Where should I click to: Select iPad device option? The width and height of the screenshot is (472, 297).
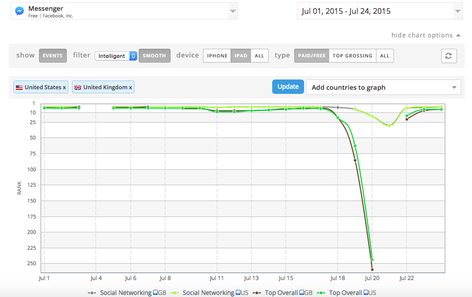(241, 56)
